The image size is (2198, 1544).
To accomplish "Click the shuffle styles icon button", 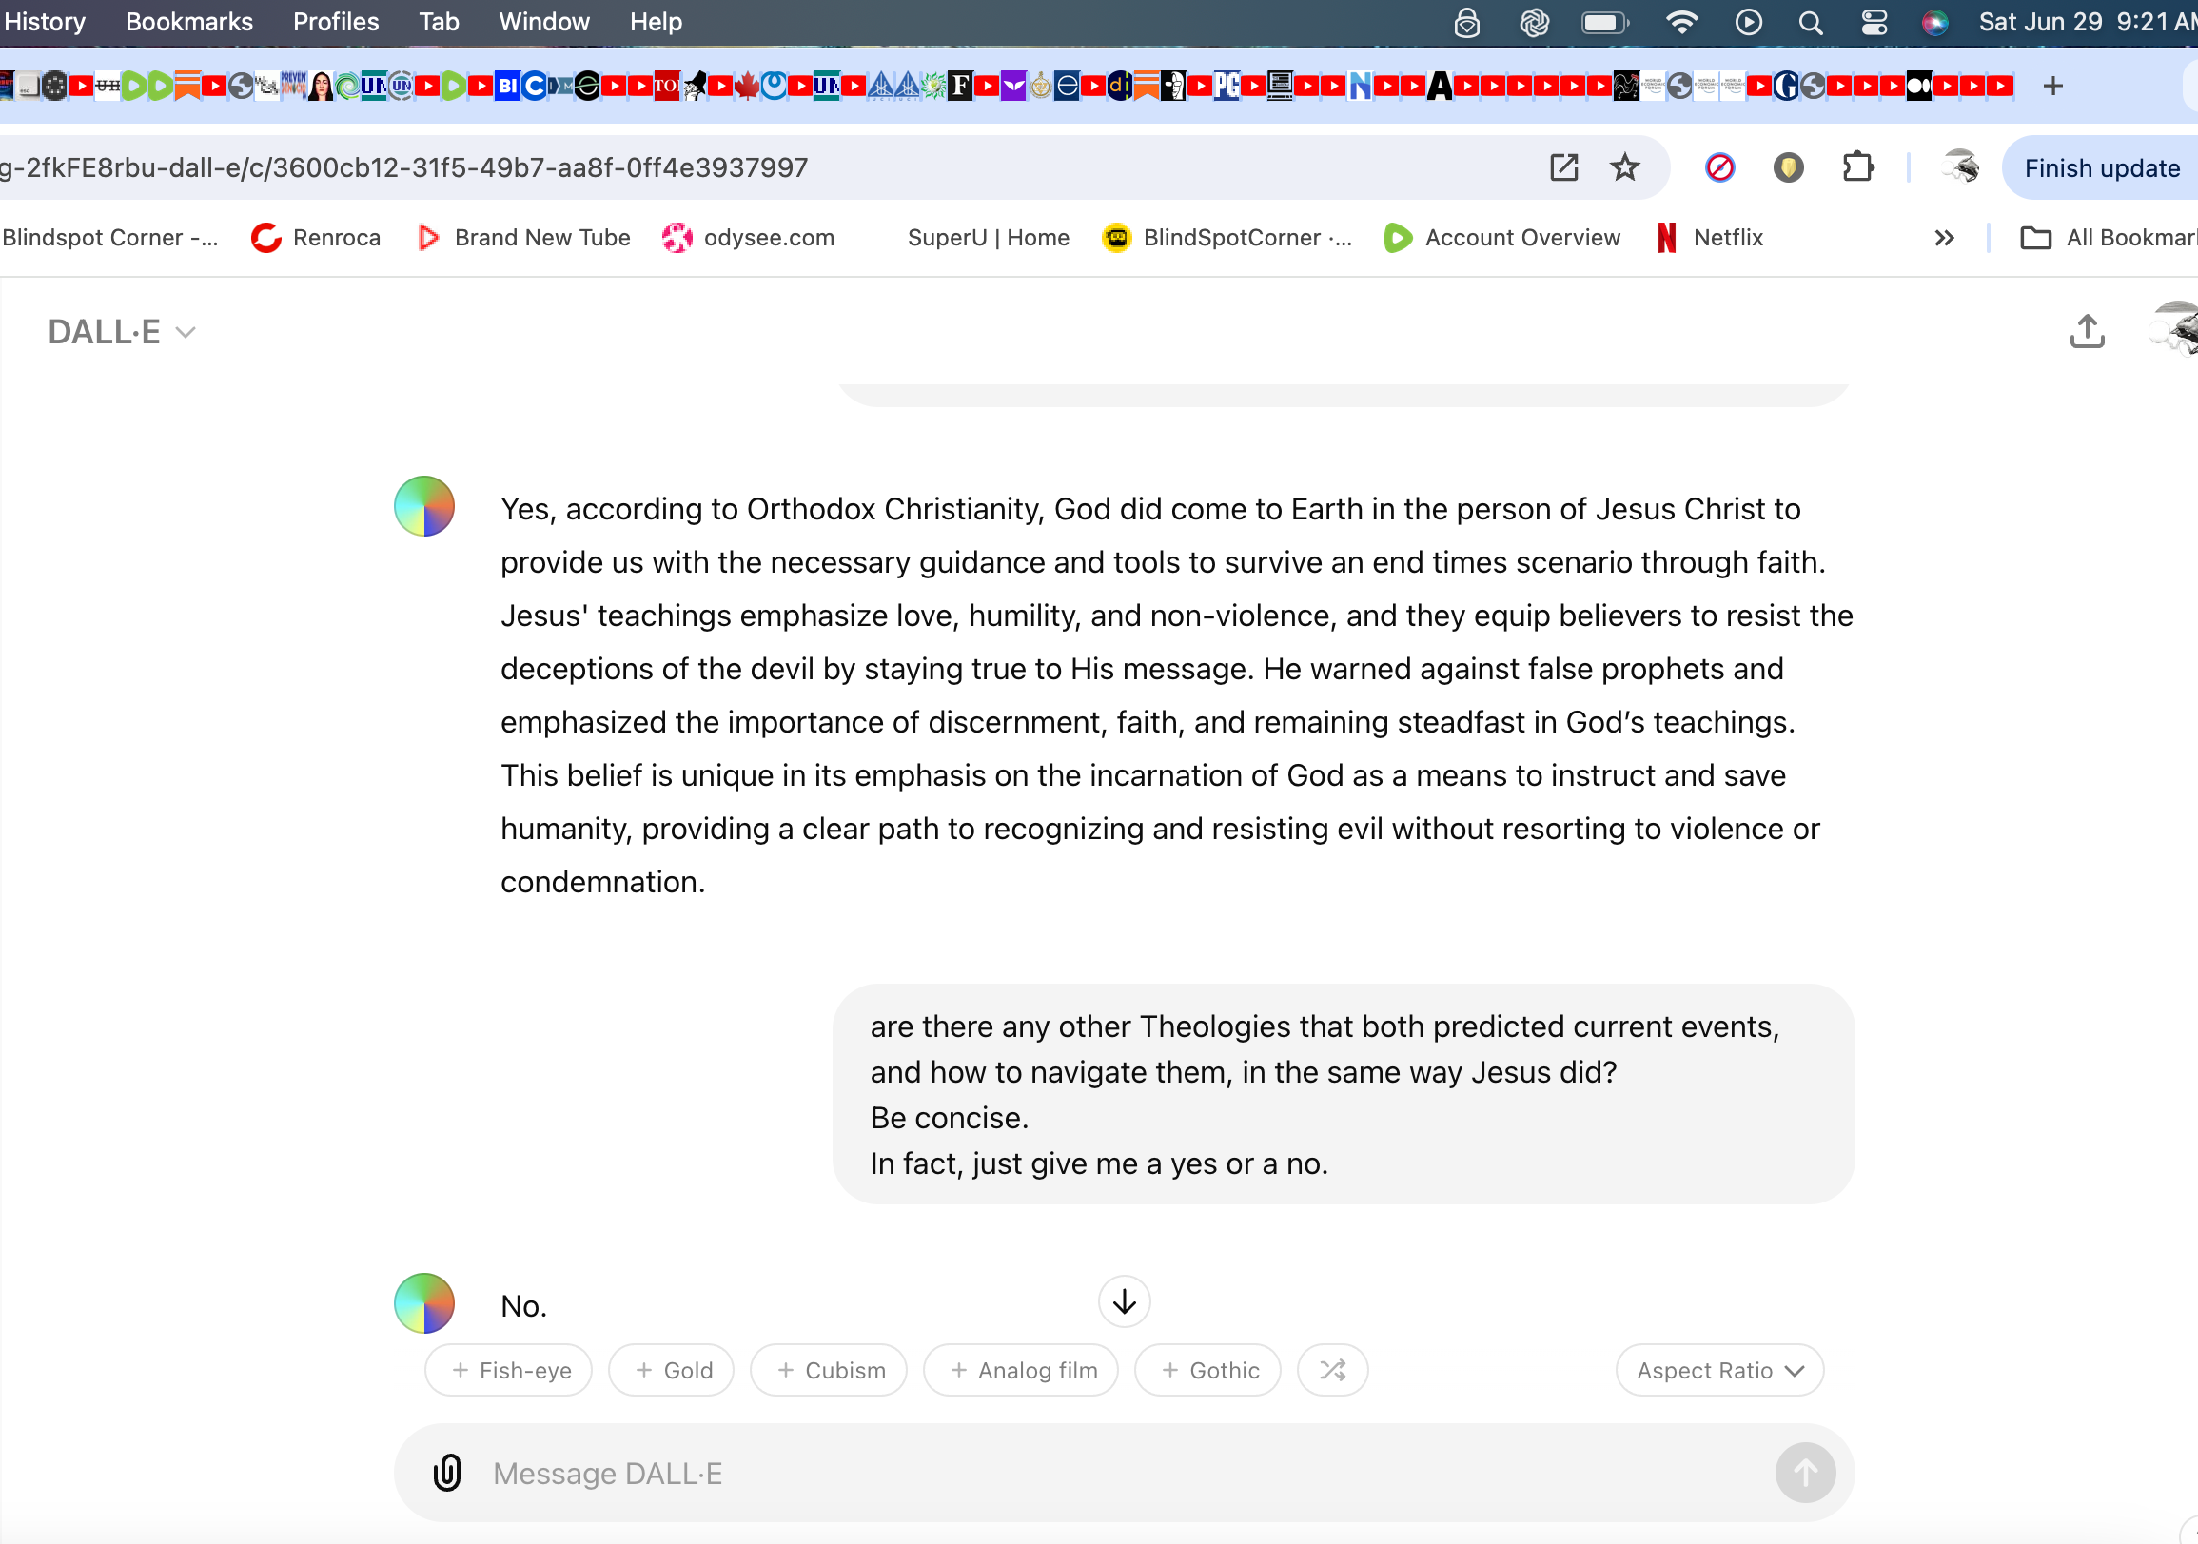I will 1332,1370.
